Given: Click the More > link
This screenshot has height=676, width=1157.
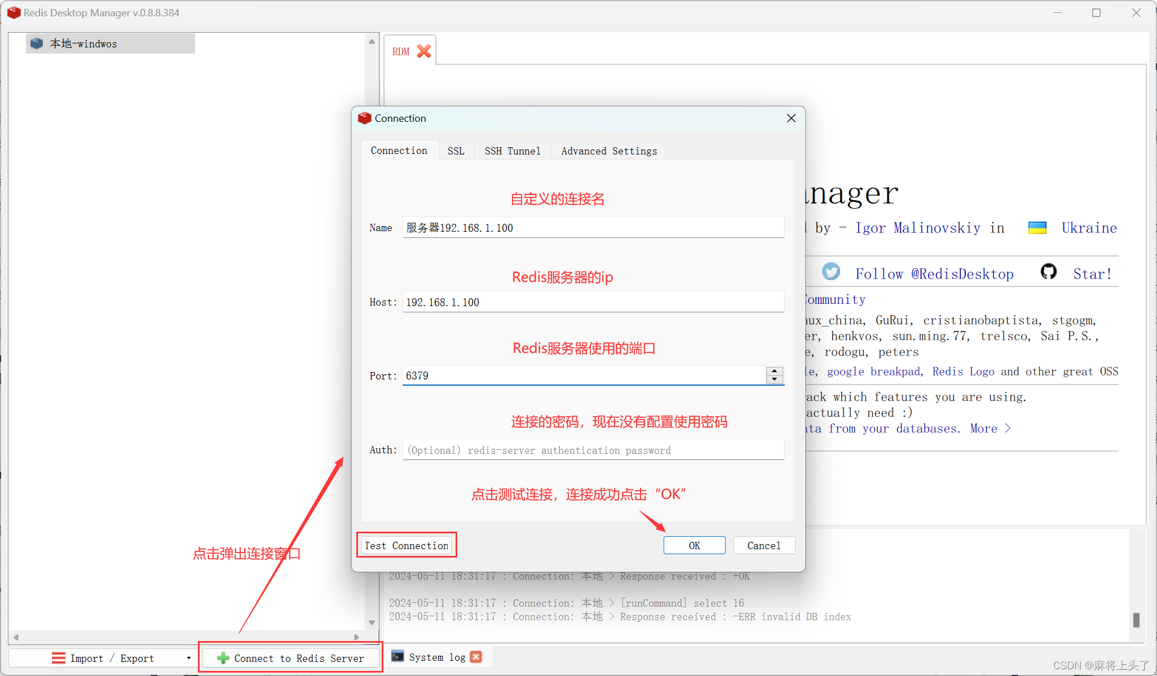Looking at the screenshot, I should coord(990,428).
